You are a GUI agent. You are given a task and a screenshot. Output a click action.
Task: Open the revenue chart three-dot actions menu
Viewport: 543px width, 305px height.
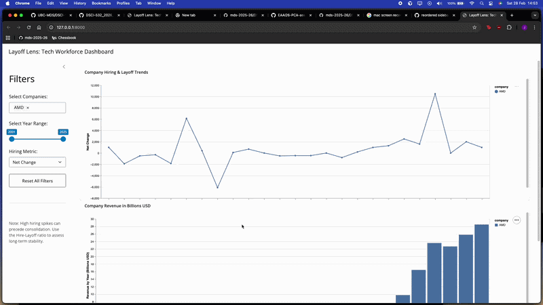click(517, 220)
